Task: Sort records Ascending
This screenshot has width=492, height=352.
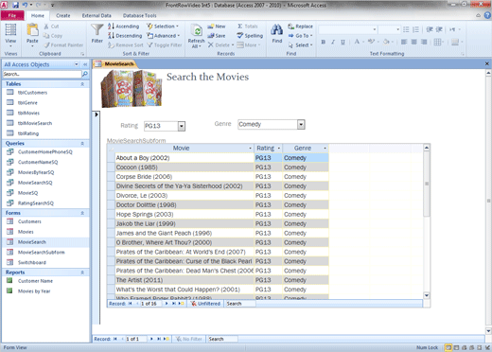Action: [123, 26]
